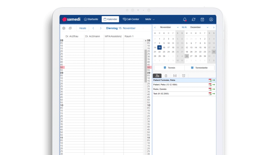
Task: Click green arrow for Patient Formular, Petra
Action: tap(214, 80)
